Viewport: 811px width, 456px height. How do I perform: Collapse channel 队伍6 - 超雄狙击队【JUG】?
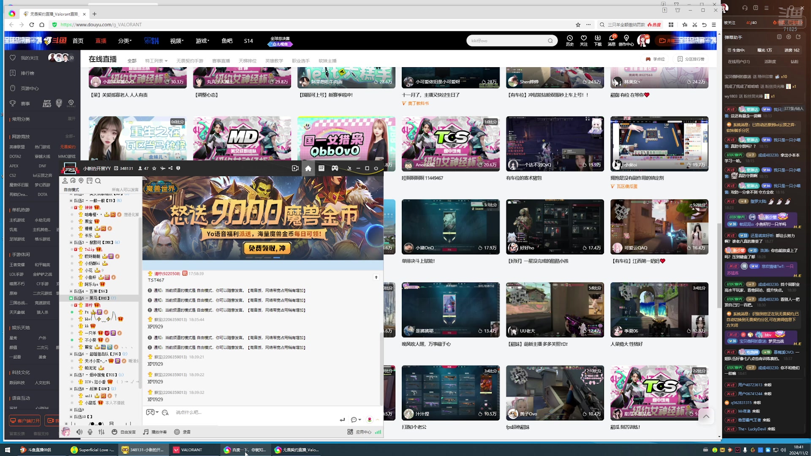click(71, 354)
